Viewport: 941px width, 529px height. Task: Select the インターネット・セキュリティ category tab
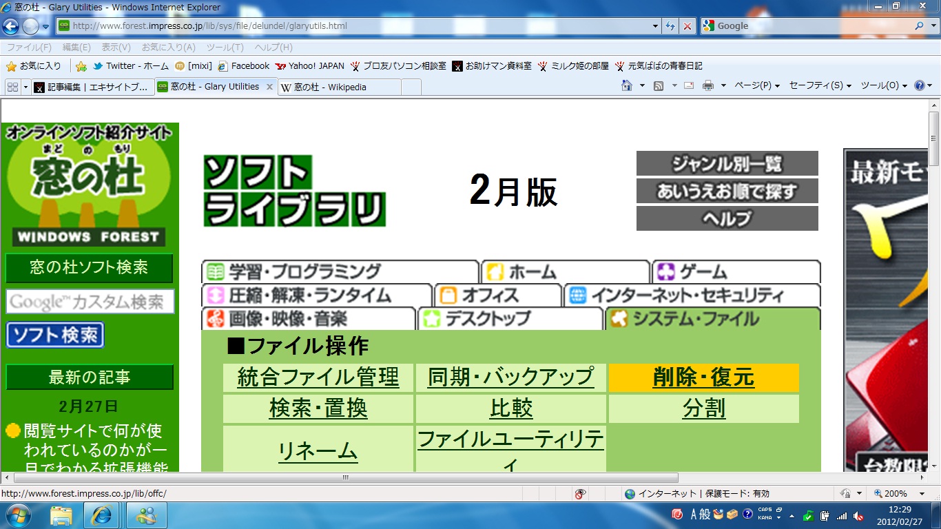pyautogui.click(x=692, y=295)
